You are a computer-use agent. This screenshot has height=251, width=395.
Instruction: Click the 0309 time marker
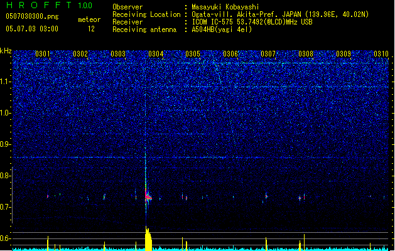(x=344, y=54)
